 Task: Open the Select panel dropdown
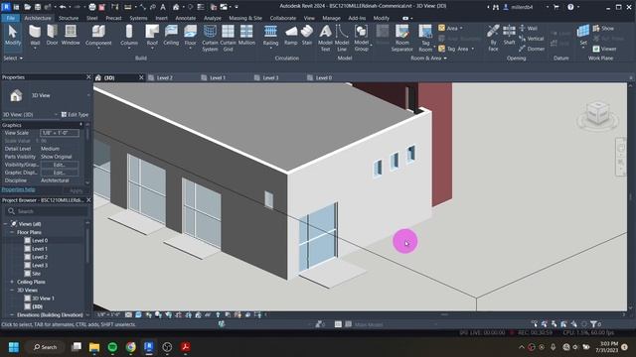pyautogui.click(x=13, y=59)
